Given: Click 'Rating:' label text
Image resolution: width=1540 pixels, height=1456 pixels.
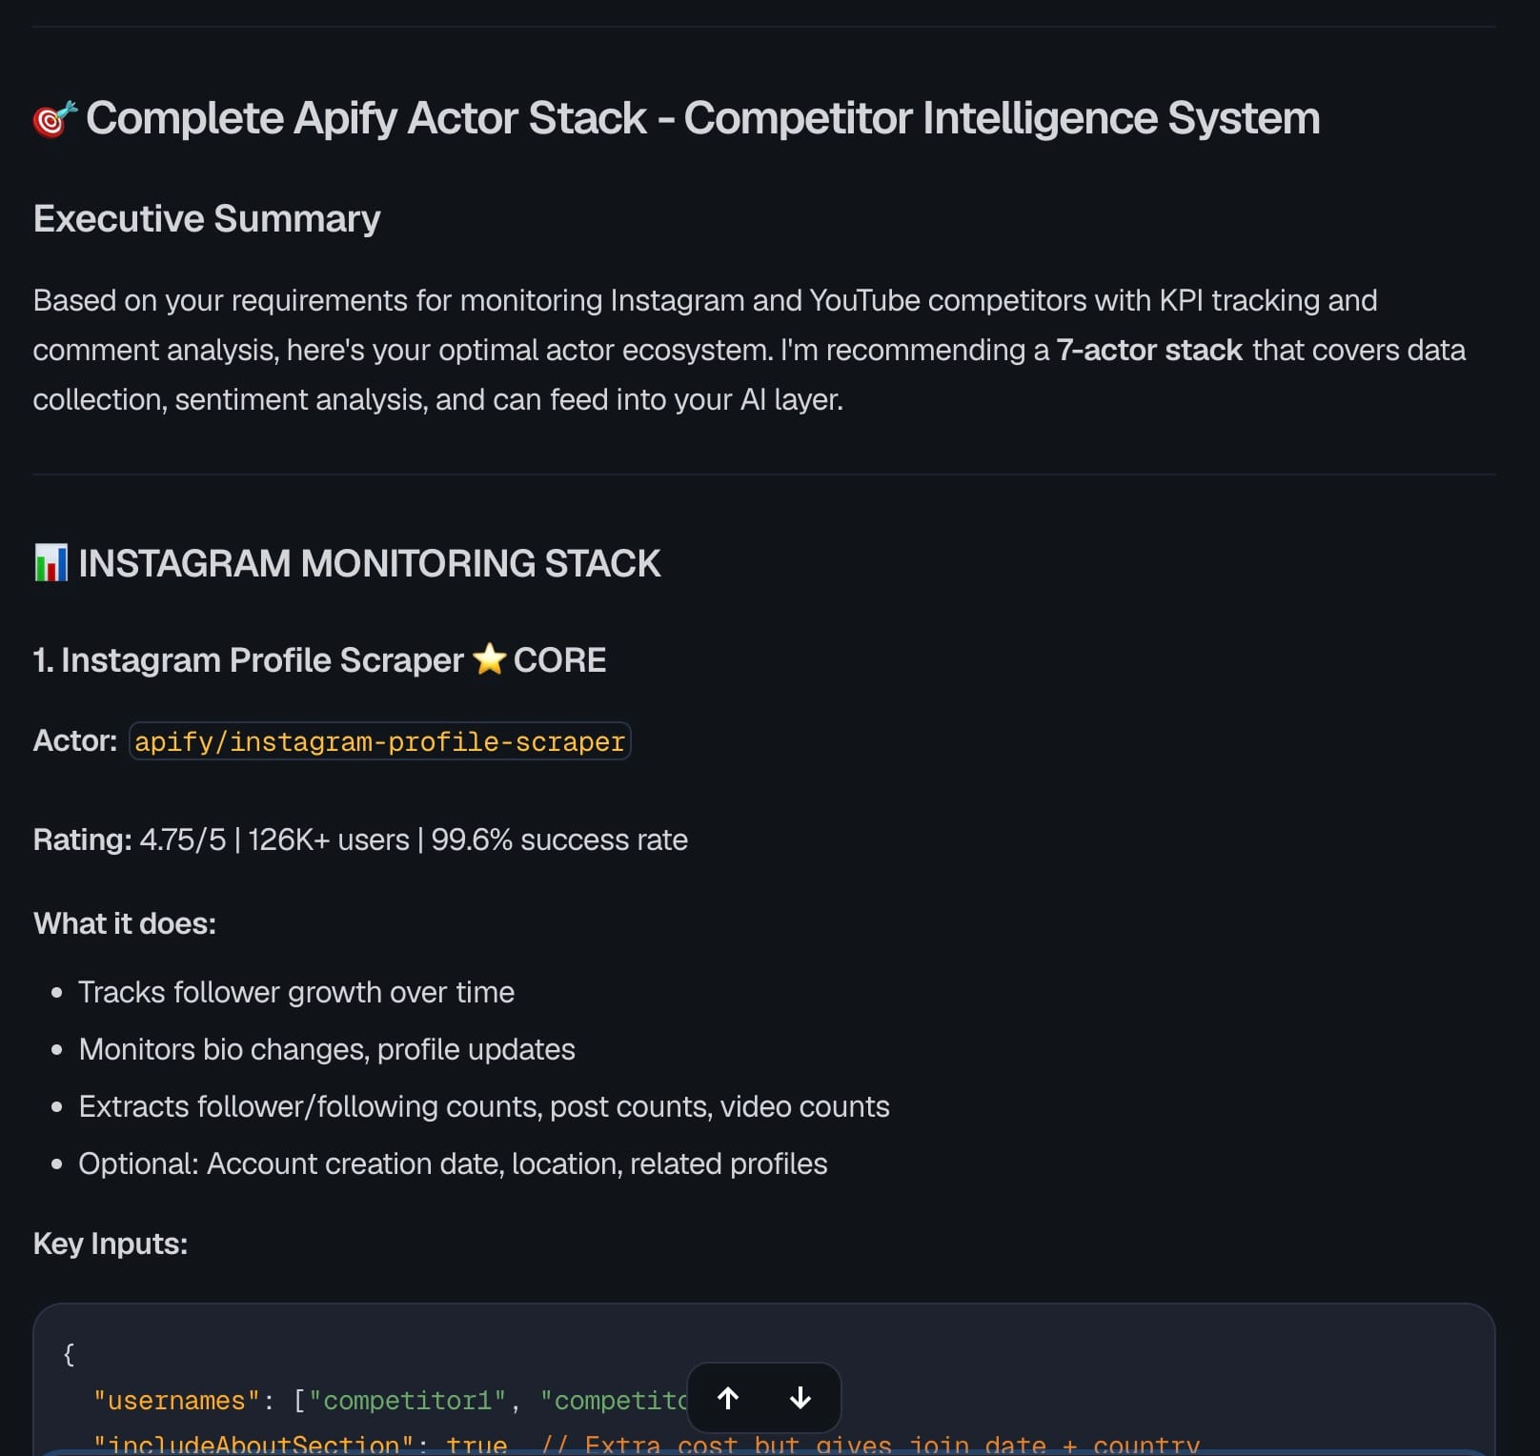Looking at the screenshot, I should tap(83, 839).
